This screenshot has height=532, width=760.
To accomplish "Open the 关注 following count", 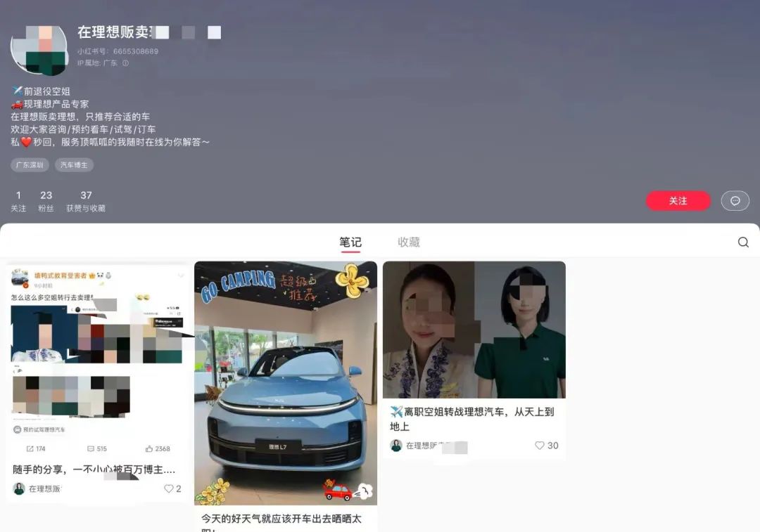I will click(x=18, y=202).
